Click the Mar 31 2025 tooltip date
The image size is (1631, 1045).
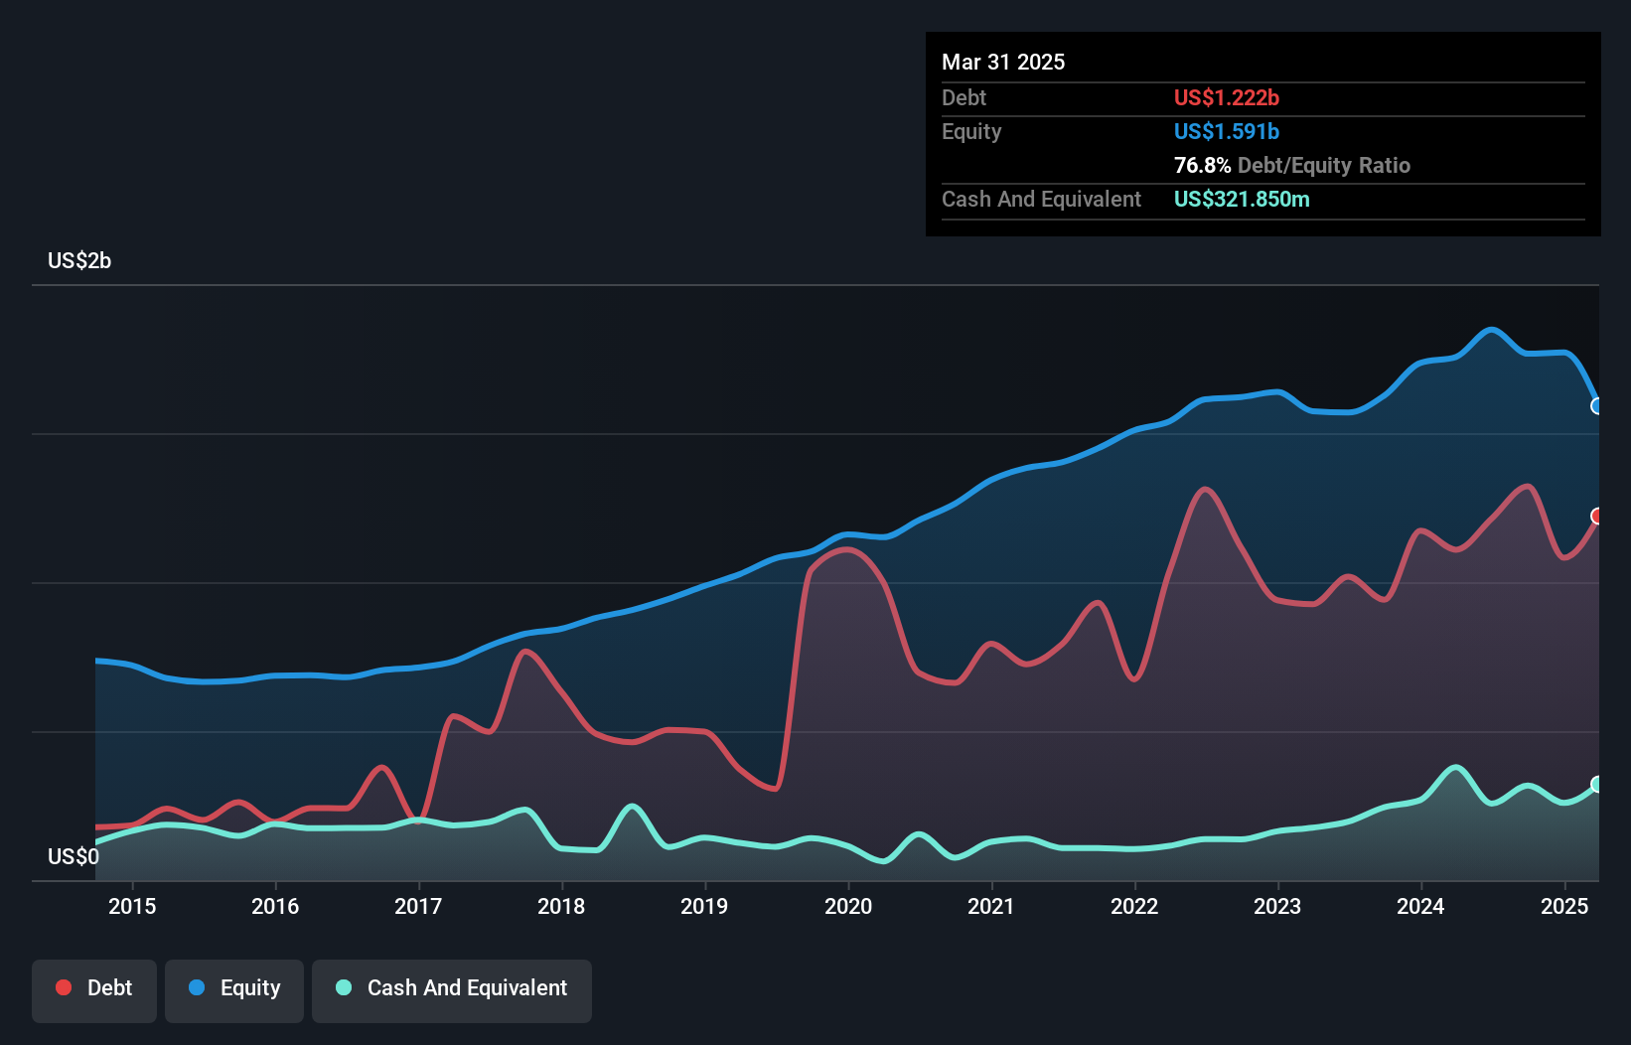pos(1003,63)
